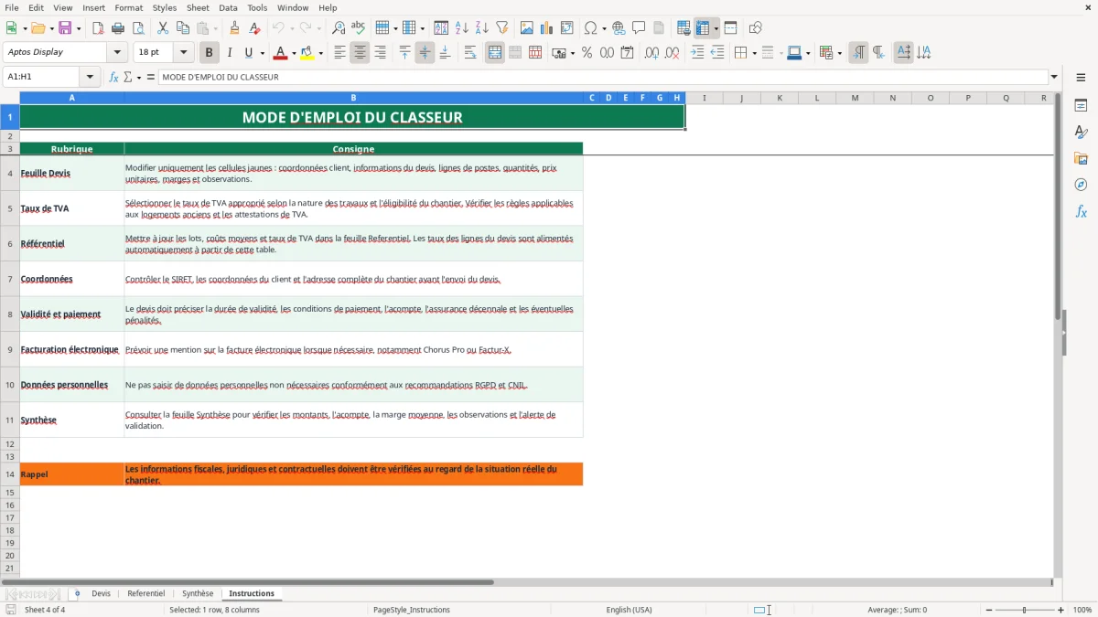Apply the red font color swatch
The image size is (1098, 617).
coord(281,53)
